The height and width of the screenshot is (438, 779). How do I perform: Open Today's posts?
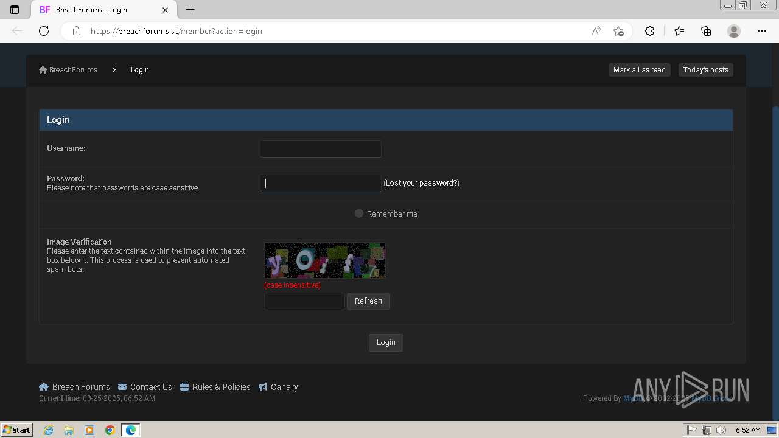click(x=706, y=70)
